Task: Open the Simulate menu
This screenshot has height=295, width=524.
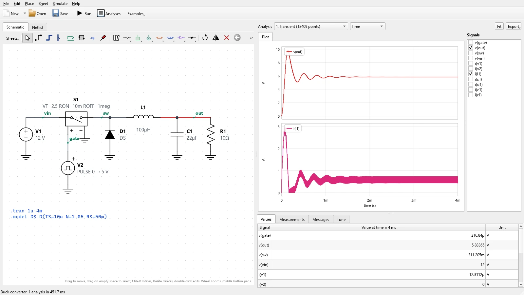Action: [60, 4]
